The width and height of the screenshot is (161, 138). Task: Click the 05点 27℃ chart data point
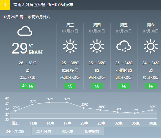coord(135,113)
